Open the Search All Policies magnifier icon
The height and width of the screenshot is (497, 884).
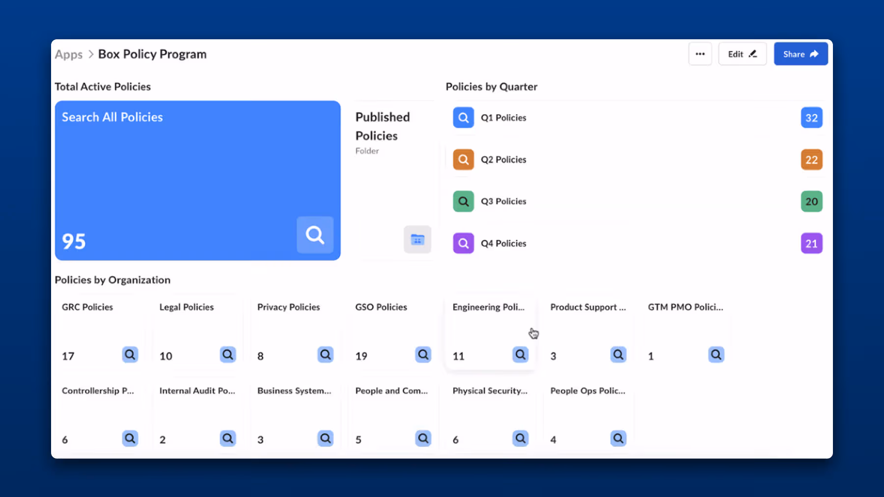coord(315,235)
